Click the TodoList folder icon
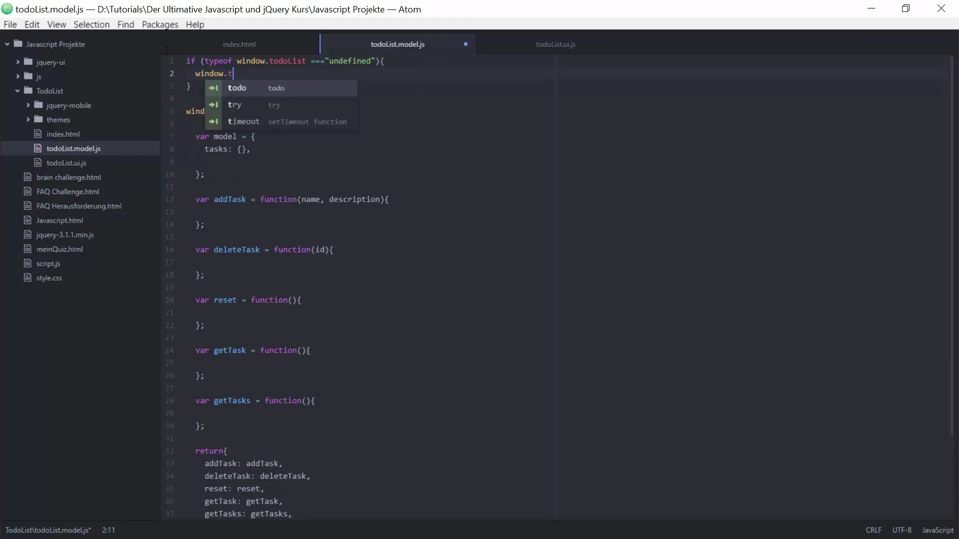Screen dimensions: 959x539 (x=28, y=91)
